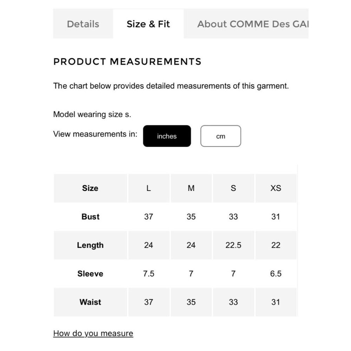Click the Waist row label
Screen dimensions: 351x351
pos(91,302)
